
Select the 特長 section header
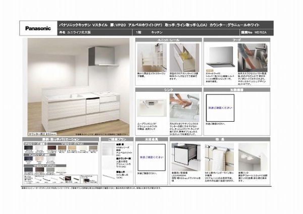220,139
